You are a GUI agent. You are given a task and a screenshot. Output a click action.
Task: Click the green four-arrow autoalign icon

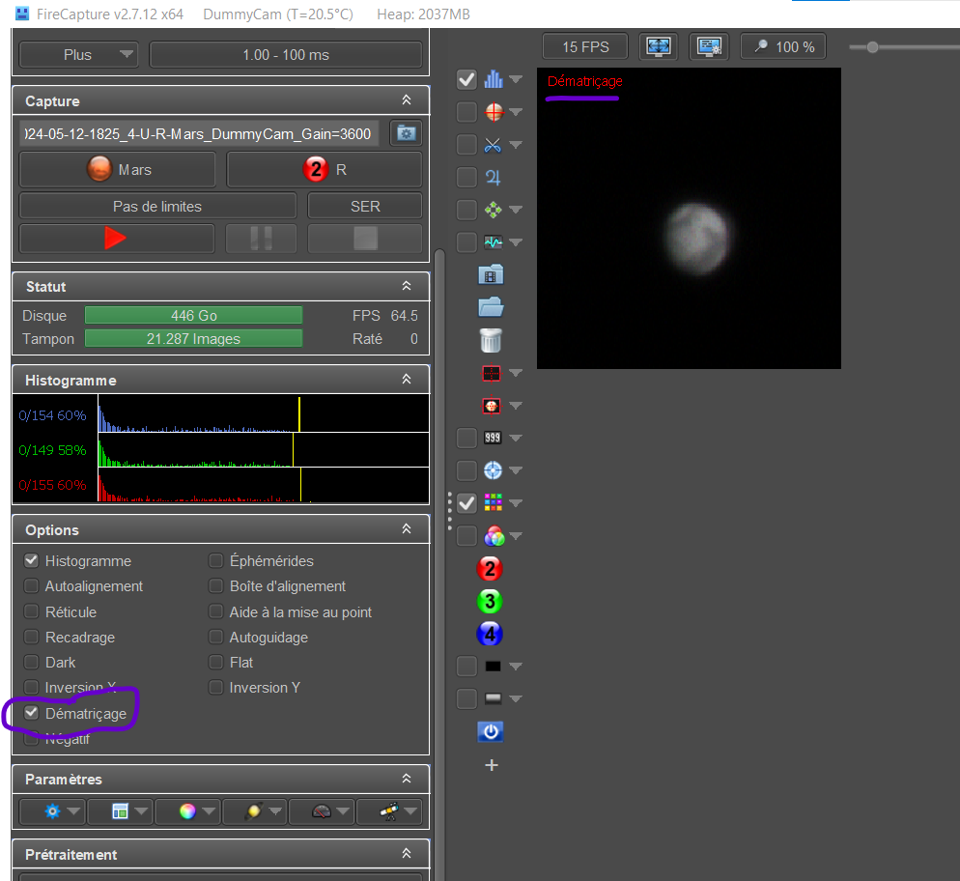click(493, 210)
